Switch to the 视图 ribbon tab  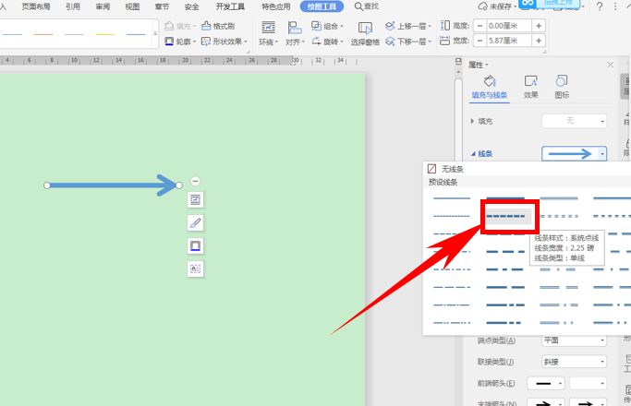click(x=132, y=6)
